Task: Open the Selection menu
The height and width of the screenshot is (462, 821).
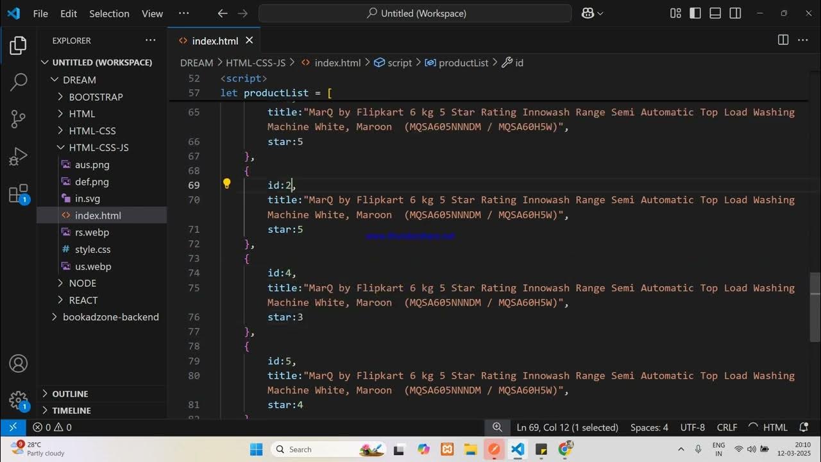Action: pos(109,13)
